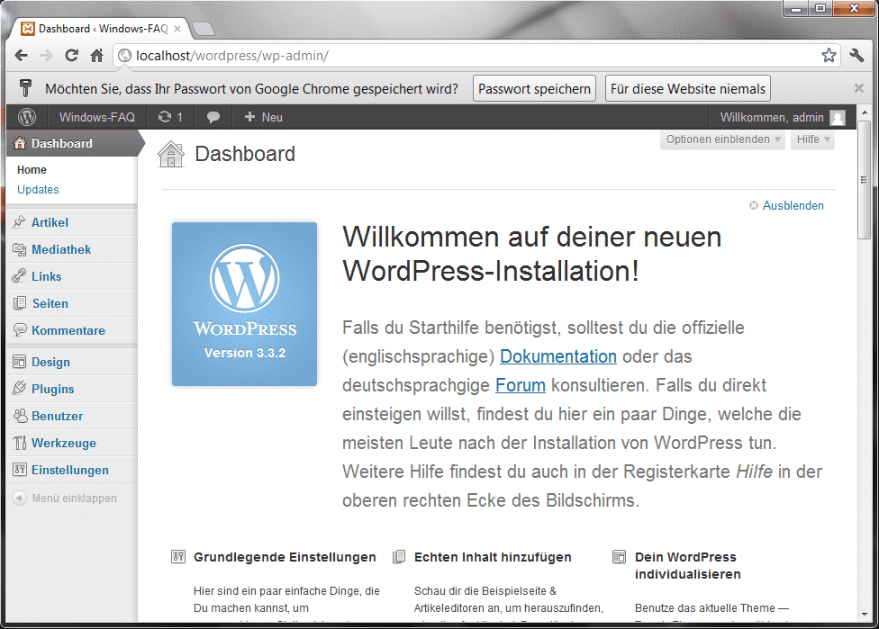Image resolution: width=879 pixels, height=629 pixels.
Task: Reload the page with refresh icon
Action: point(72,56)
